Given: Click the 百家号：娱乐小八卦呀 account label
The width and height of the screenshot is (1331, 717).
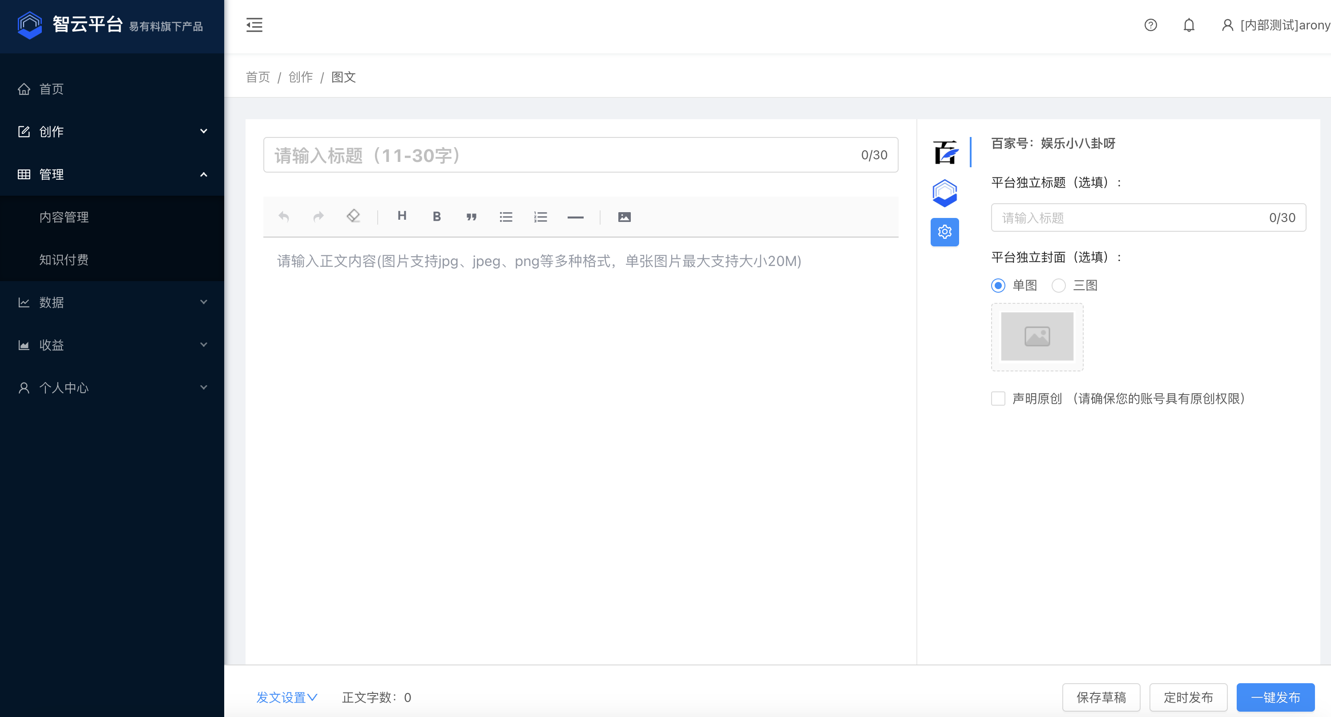Looking at the screenshot, I should click(x=1053, y=143).
